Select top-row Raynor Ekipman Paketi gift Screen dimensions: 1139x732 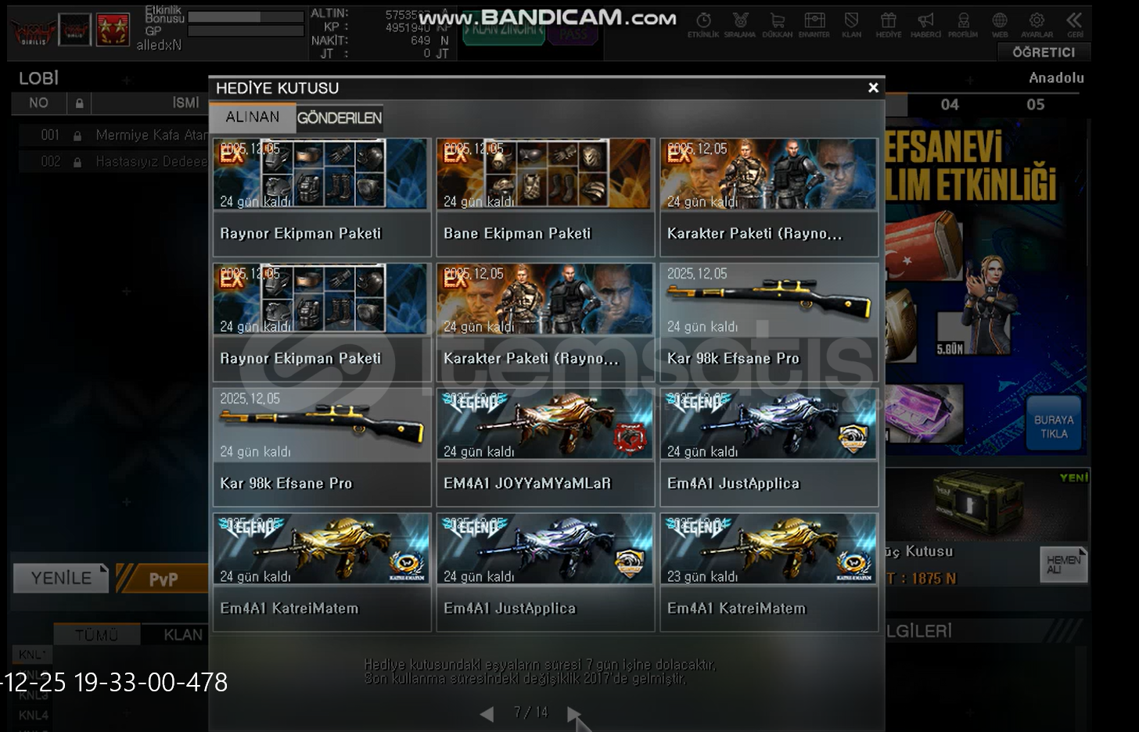(322, 198)
